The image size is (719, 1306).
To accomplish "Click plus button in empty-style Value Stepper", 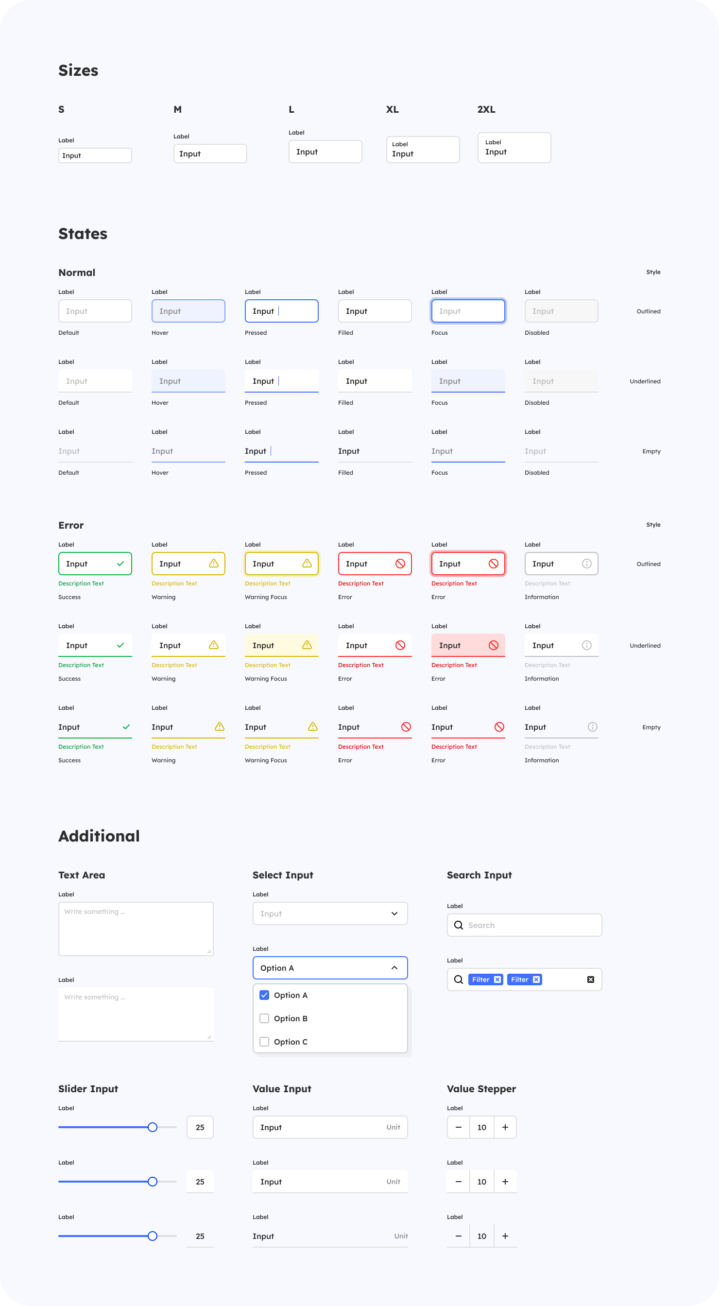I will (505, 1236).
